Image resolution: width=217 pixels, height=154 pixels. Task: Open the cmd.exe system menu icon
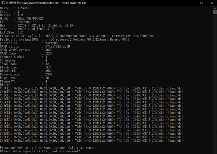pos(3,3)
